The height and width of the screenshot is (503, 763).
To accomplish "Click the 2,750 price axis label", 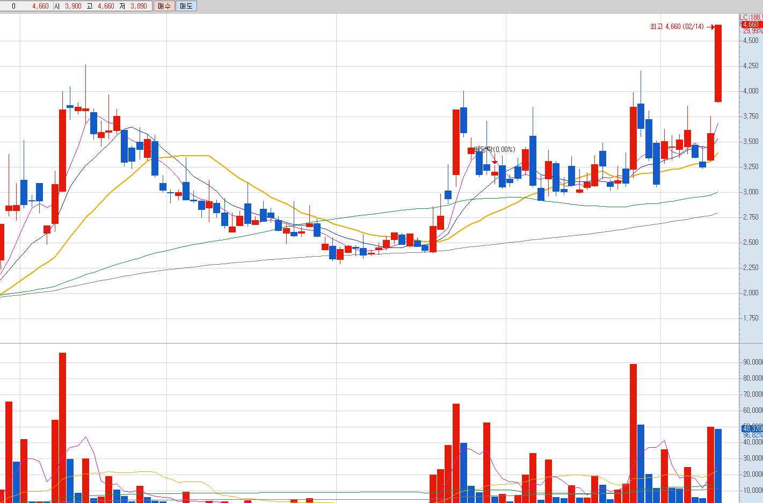I will pyautogui.click(x=751, y=217).
